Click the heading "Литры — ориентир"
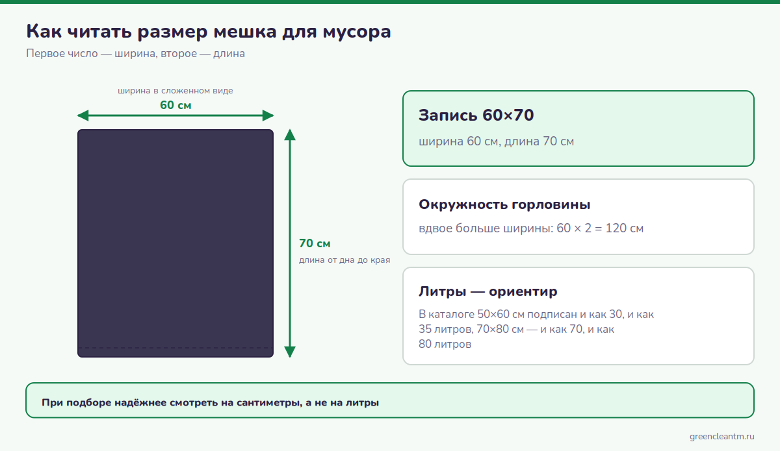The image size is (780, 451). [x=488, y=291]
